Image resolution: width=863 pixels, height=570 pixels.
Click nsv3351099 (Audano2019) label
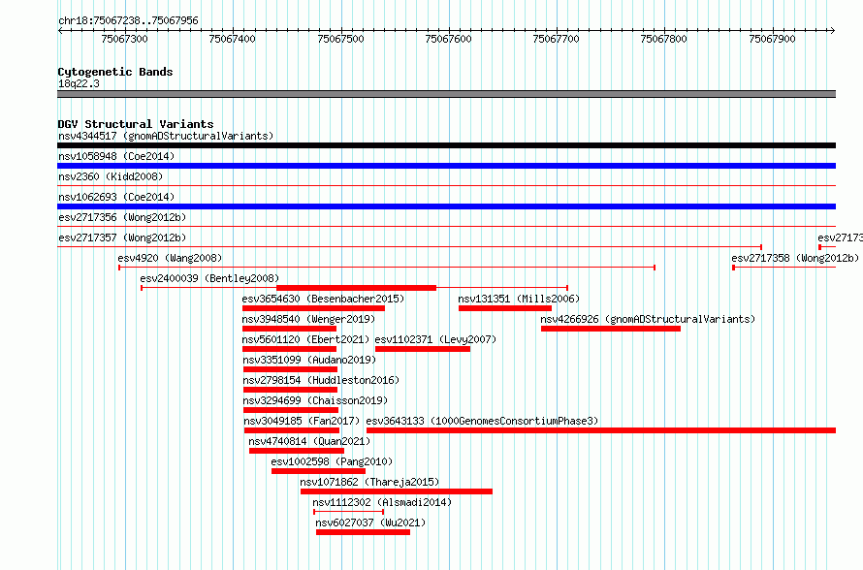click(309, 360)
